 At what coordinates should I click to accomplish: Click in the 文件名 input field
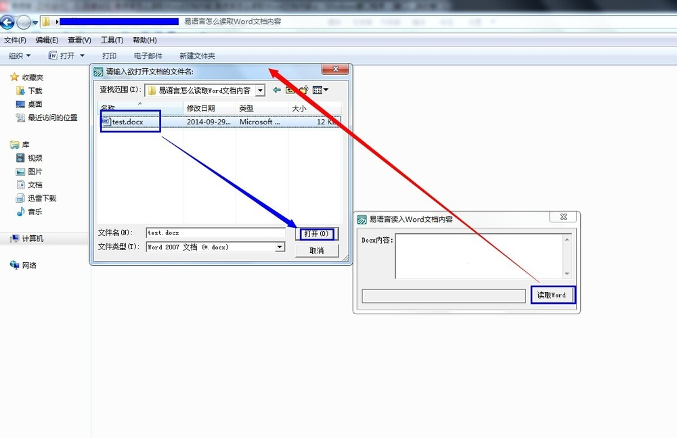point(215,233)
